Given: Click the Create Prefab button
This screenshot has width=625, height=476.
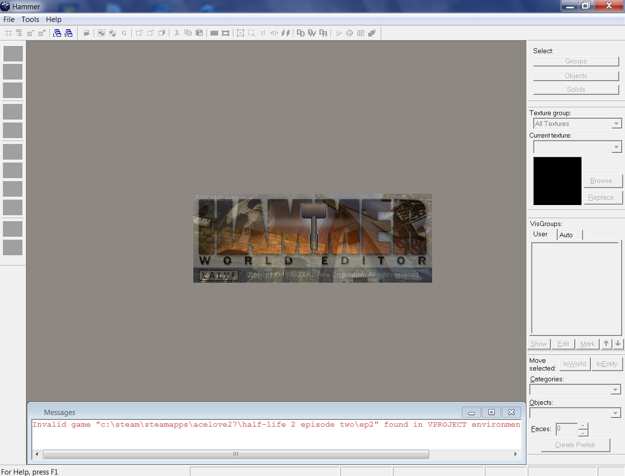Looking at the screenshot, I should pos(576,445).
